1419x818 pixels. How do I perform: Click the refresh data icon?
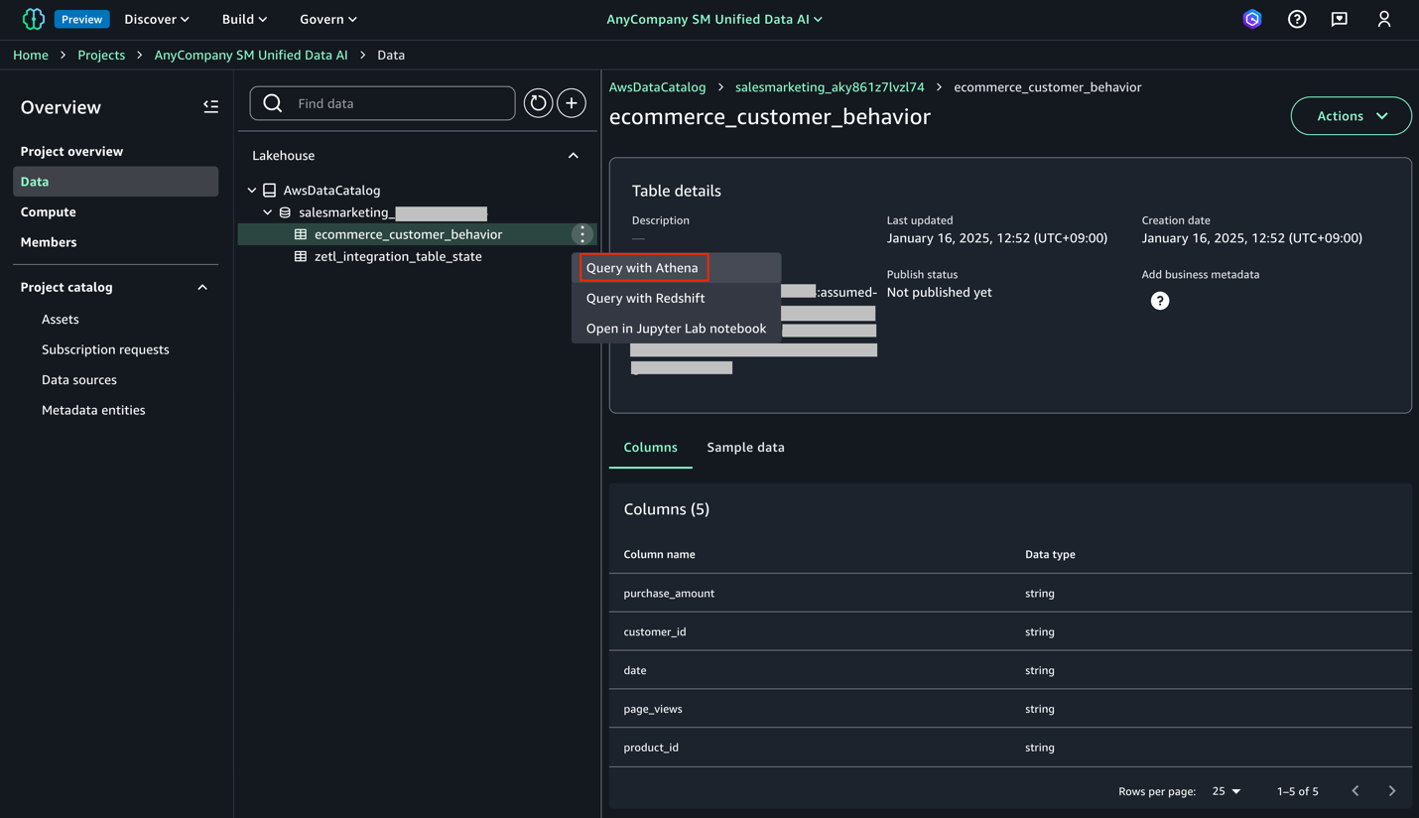pyautogui.click(x=538, y=103)
